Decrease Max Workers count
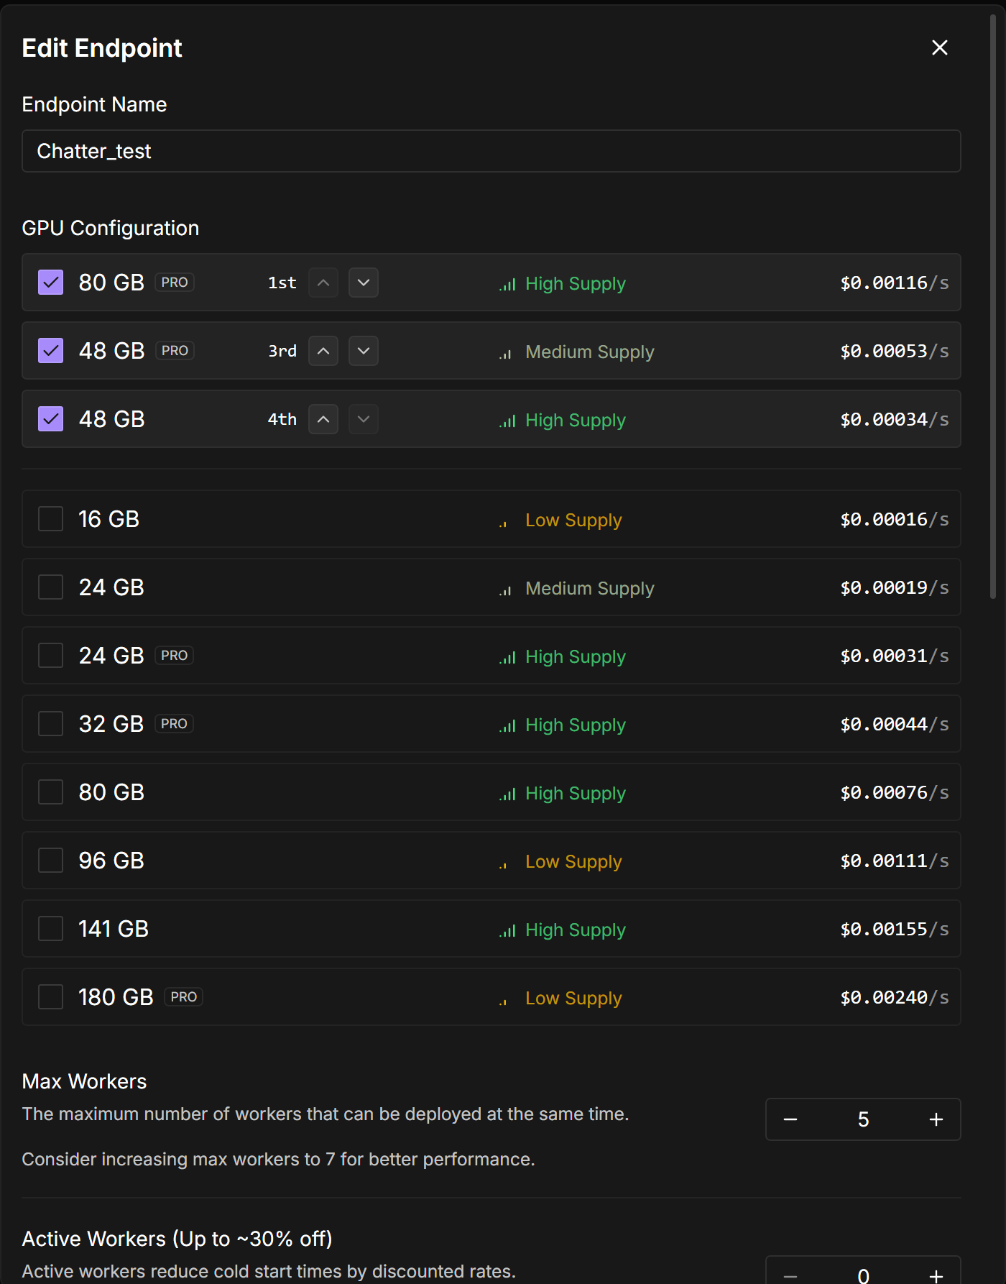This screenshot has width=1006, height=1284. [790, 1119]
